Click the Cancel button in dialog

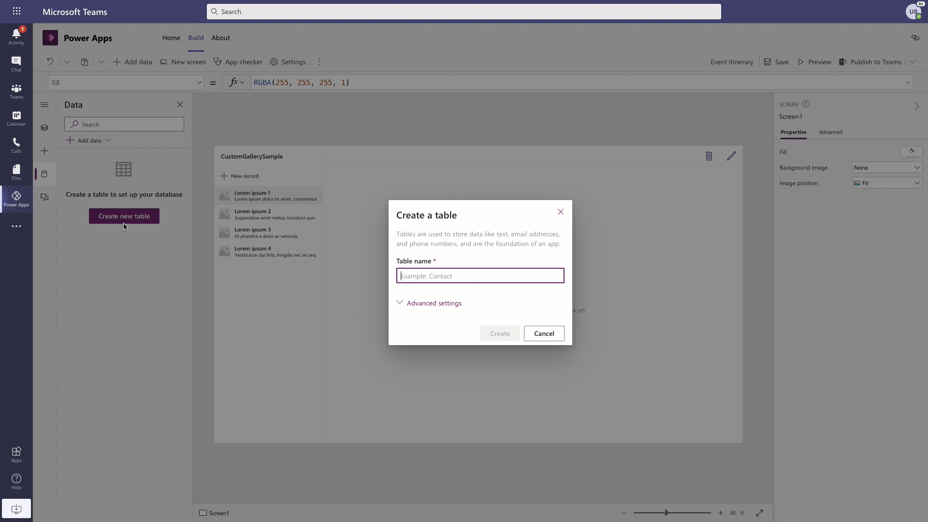tap(544, 333)
